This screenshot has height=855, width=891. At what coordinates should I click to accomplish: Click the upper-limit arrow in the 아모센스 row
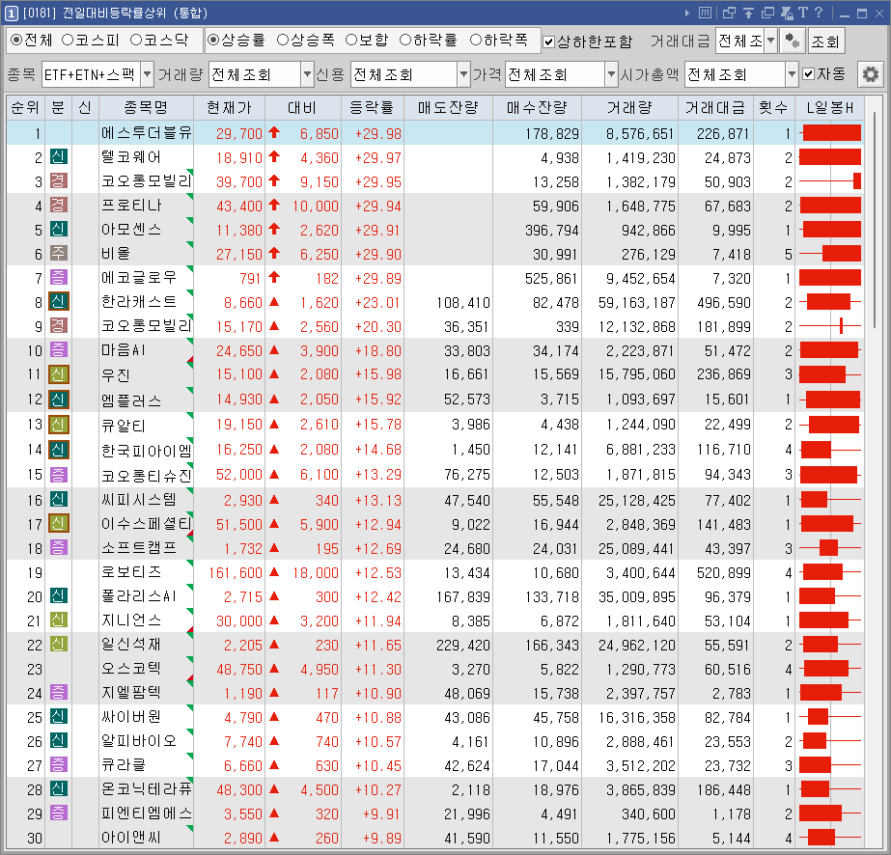pyautogui.click(x=274, y=229)
